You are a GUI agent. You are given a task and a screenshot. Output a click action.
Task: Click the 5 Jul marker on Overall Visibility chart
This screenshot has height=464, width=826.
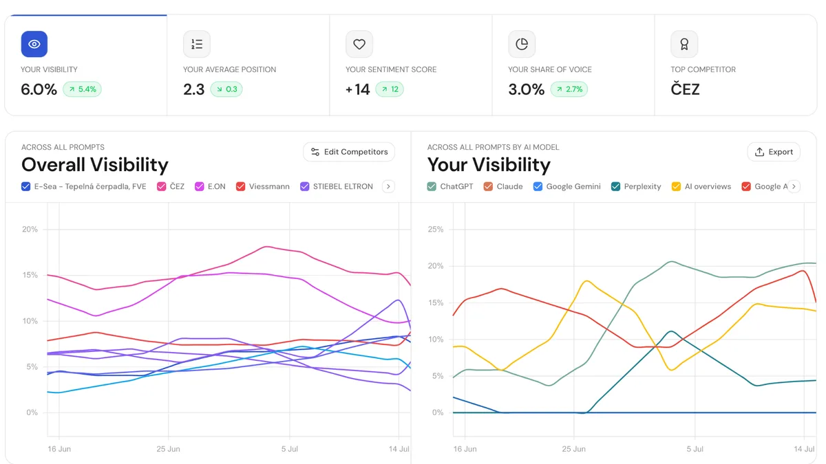(x=289, y=449)
